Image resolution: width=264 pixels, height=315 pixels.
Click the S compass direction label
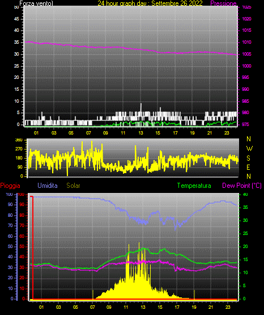(x=248, y=158)
